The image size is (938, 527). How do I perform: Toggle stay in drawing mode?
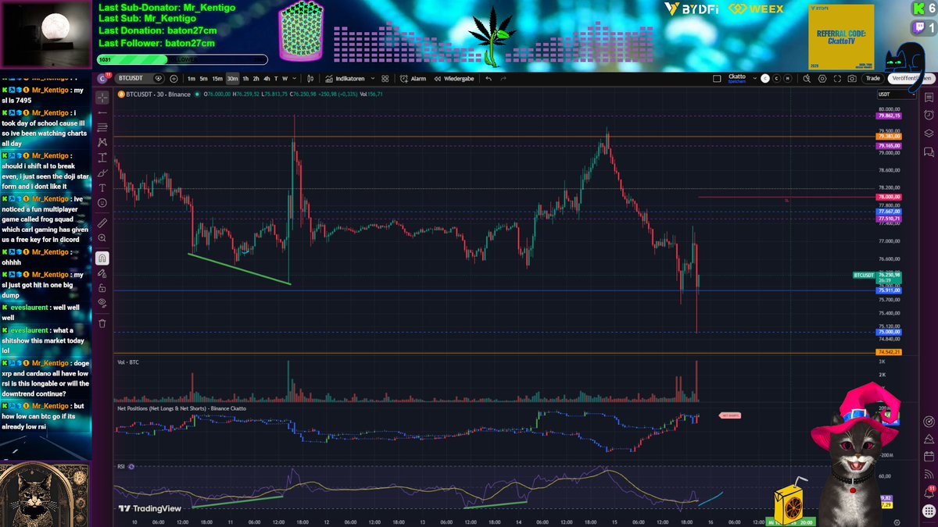coord(102,273)
